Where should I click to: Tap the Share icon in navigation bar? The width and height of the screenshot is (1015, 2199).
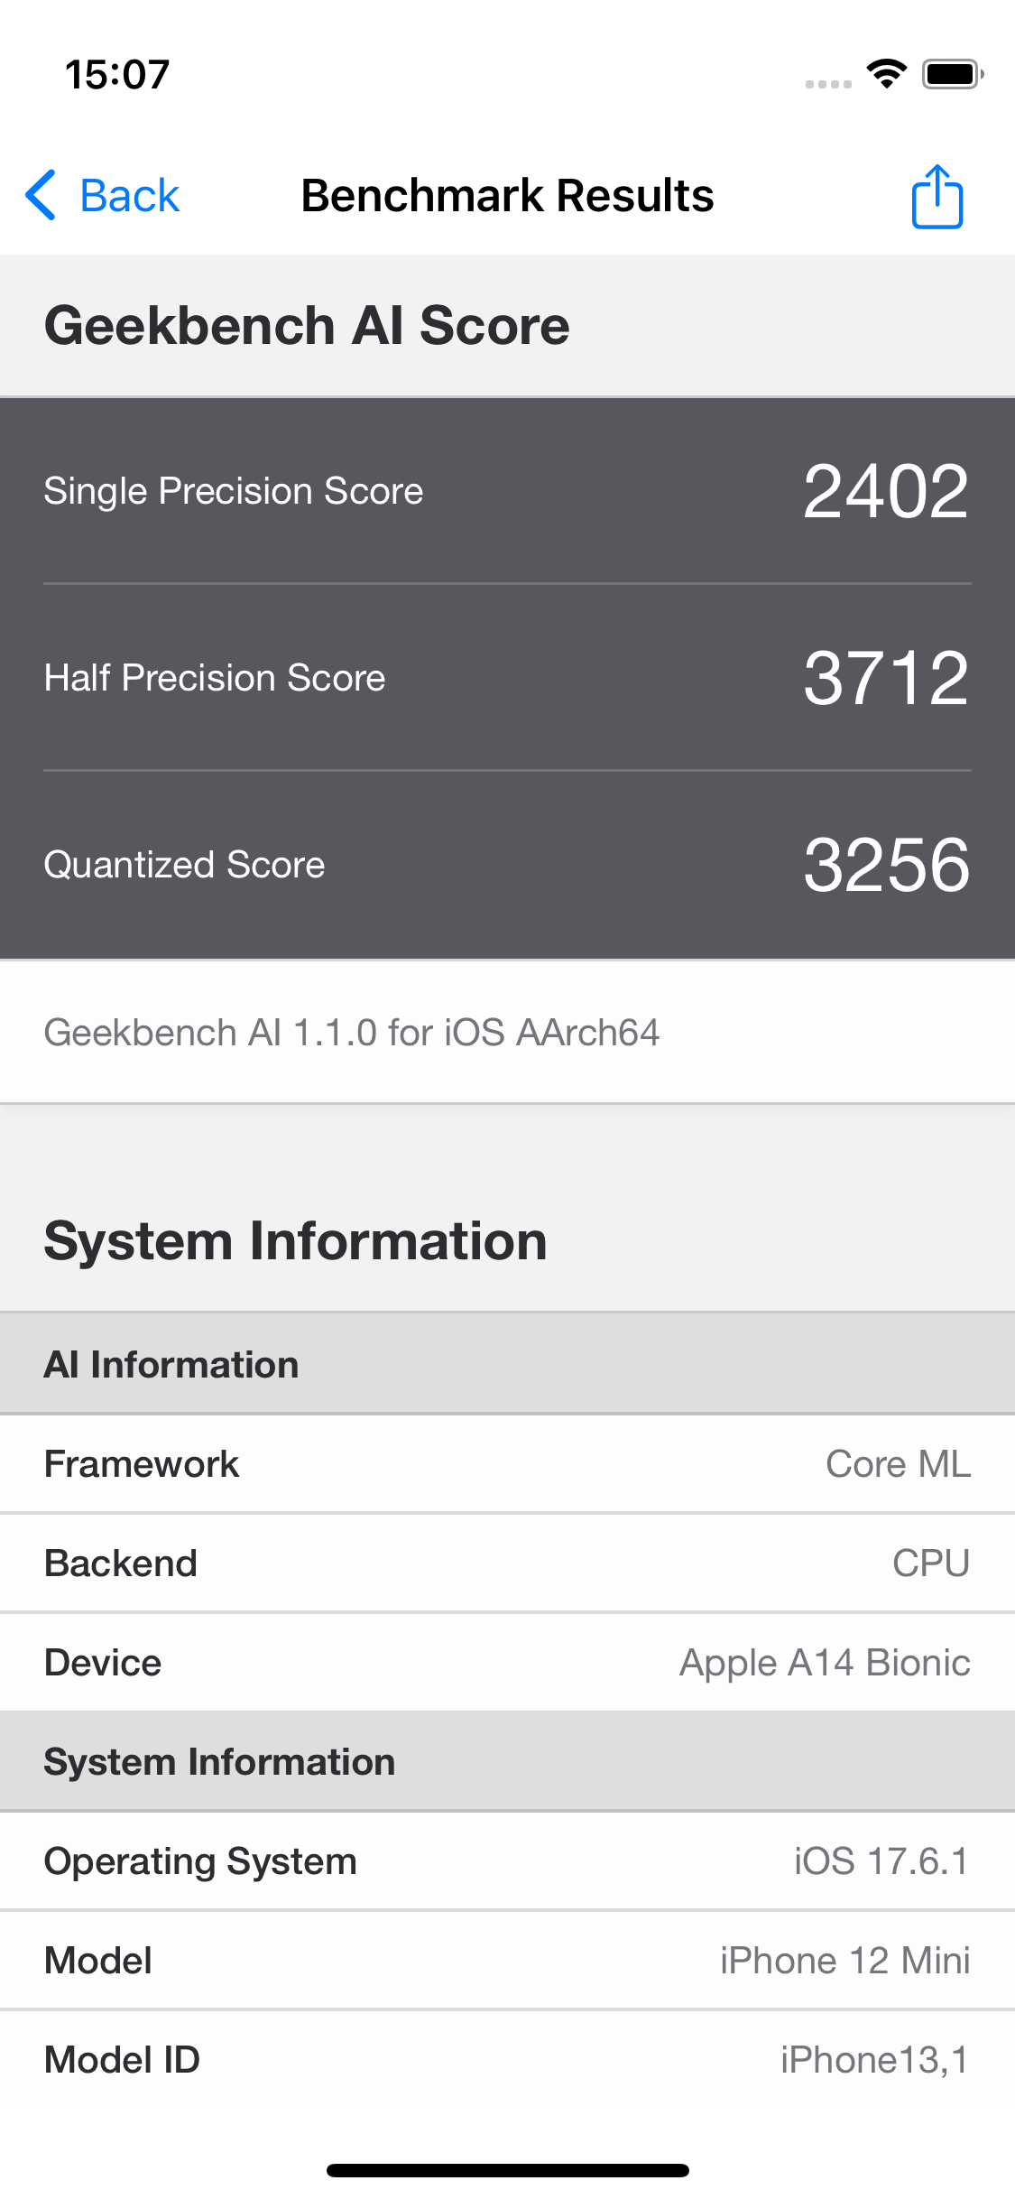pos(937,196)
